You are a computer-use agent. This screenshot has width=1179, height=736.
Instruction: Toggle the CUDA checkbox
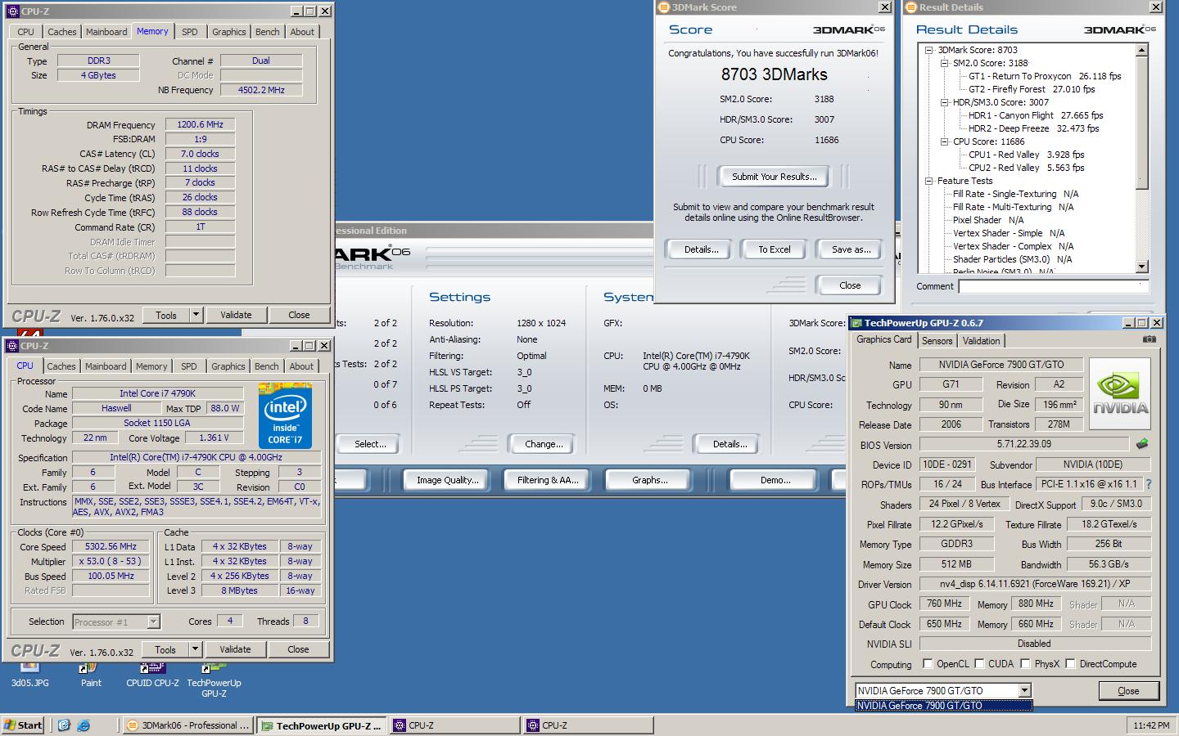pyautogui.click(x=978, y=664)
